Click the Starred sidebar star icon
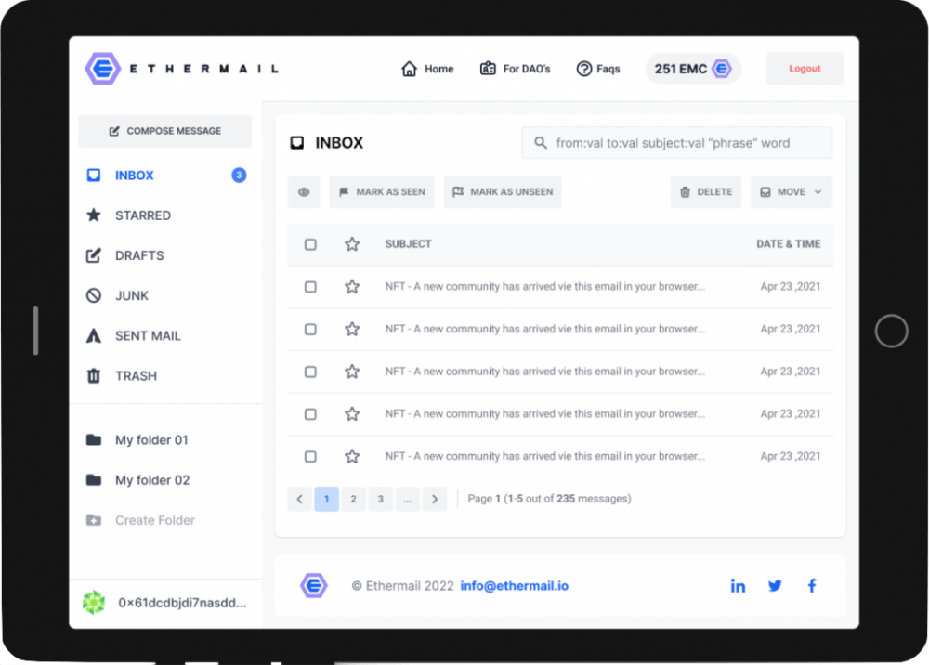This screenshot has height=665, width=929. tap(94, 215)
